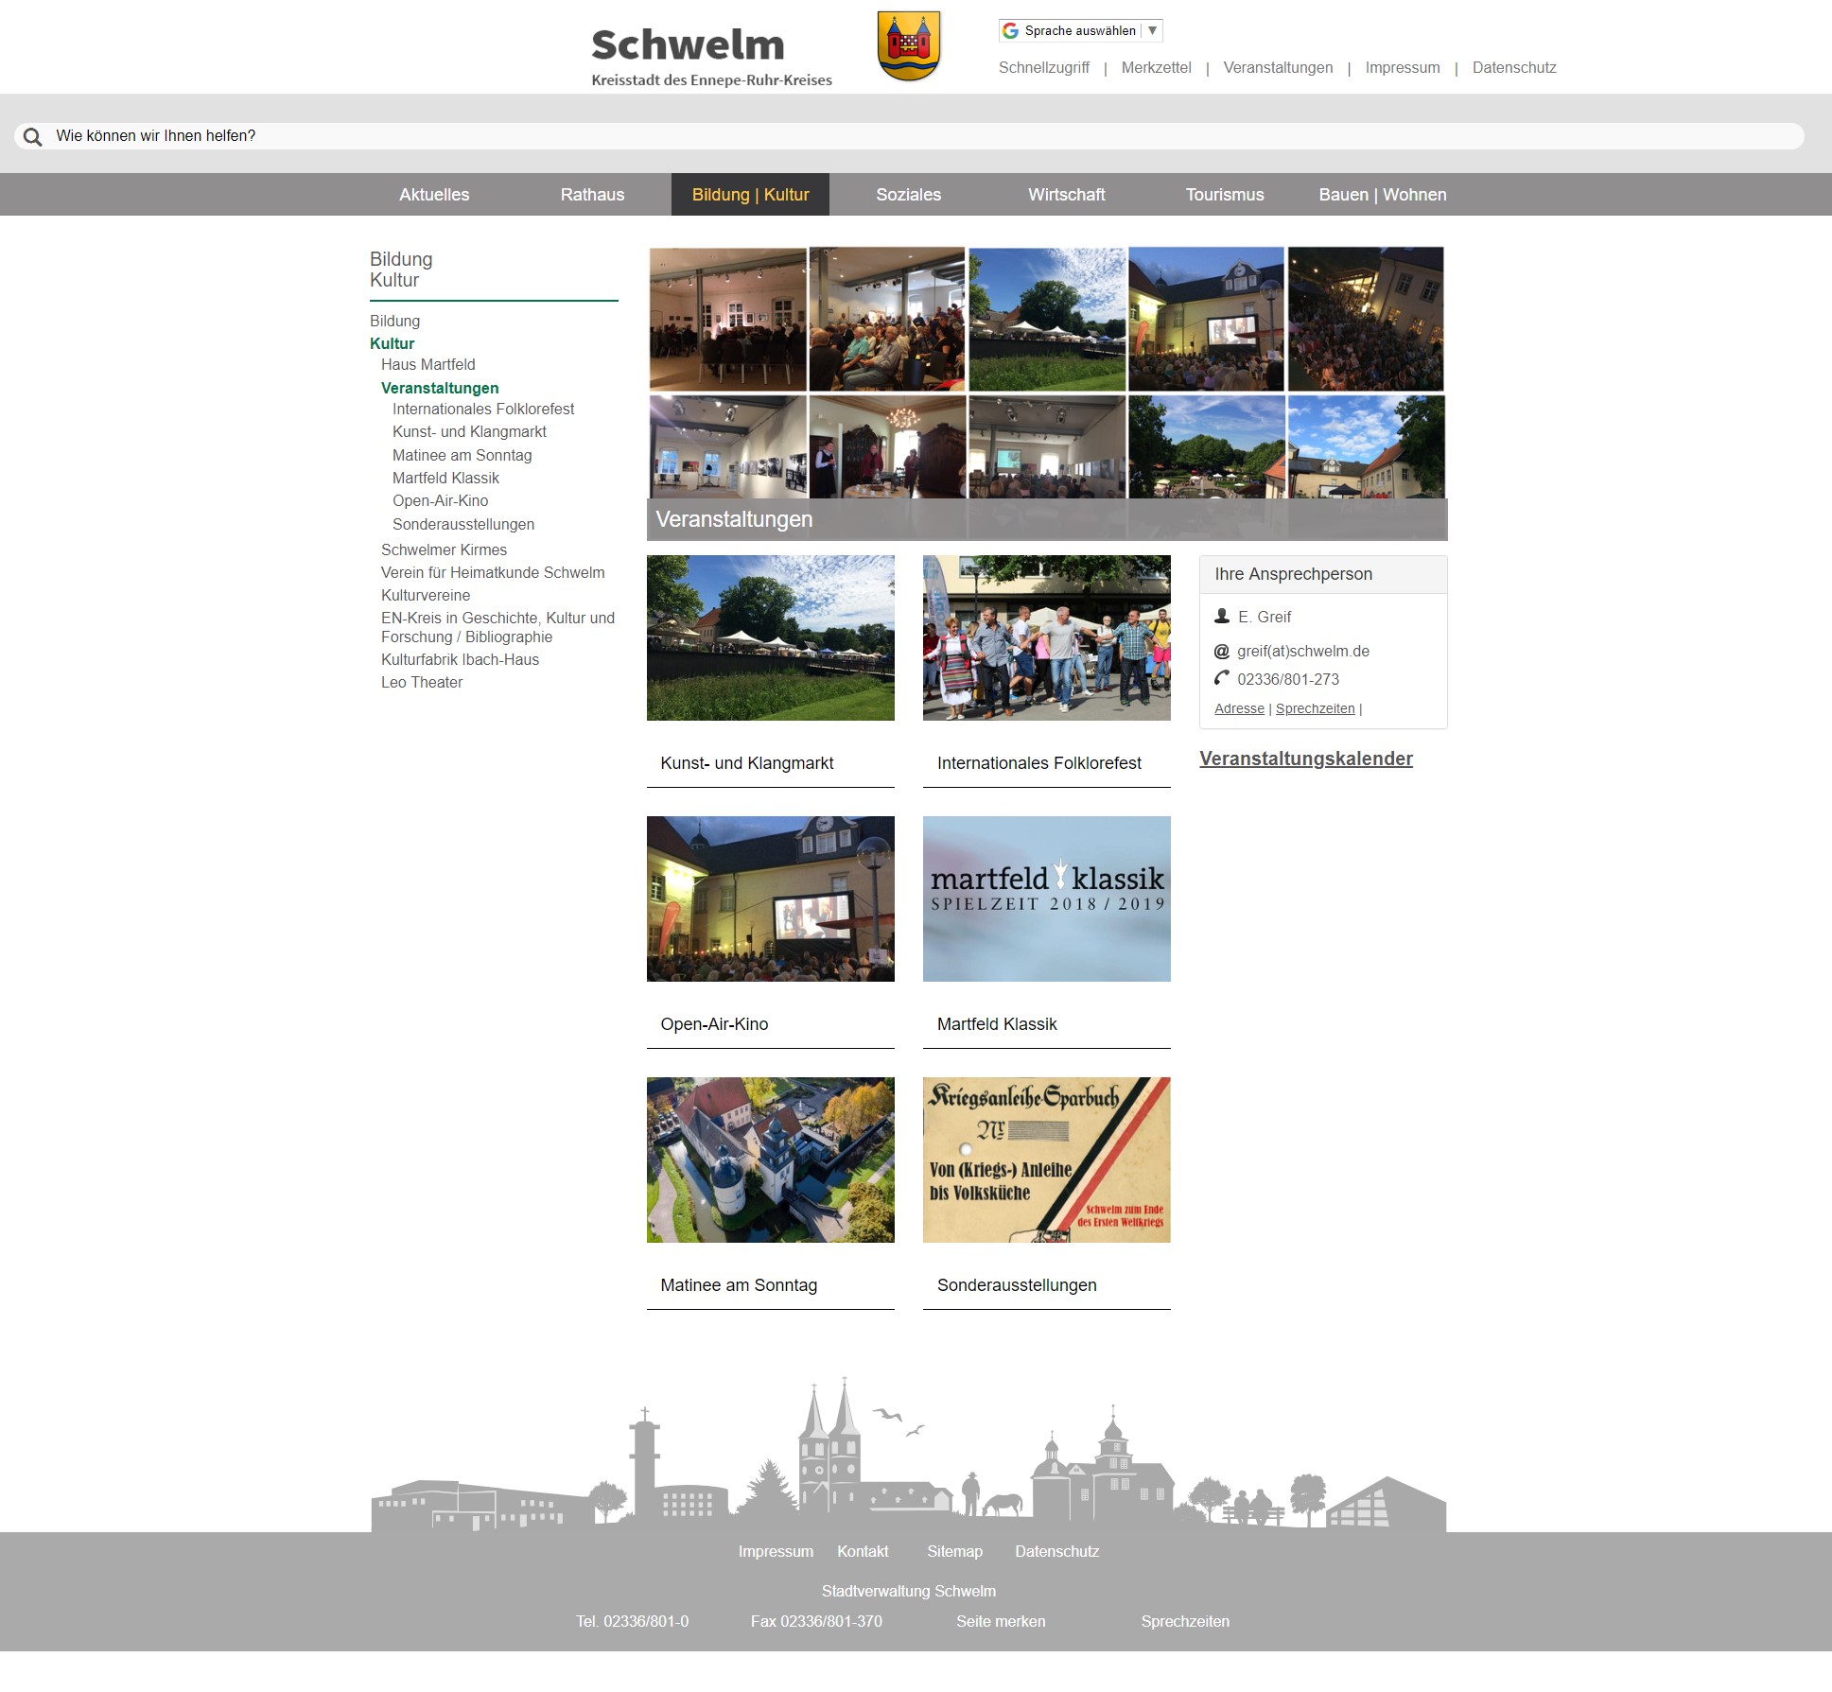Click the @ email icon
Viewport: 1832px width, 1692px height.
[1222, 652]
